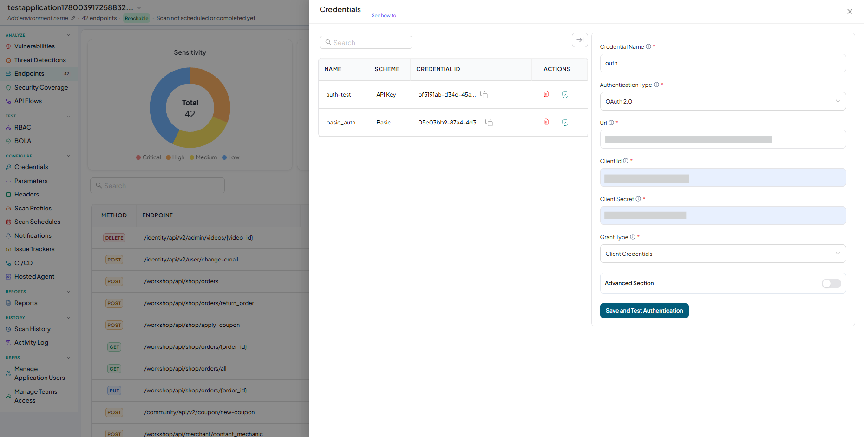This screenshot has width=864, height=437.
Task: Open Manage Application Users
Action: (39, 373)
